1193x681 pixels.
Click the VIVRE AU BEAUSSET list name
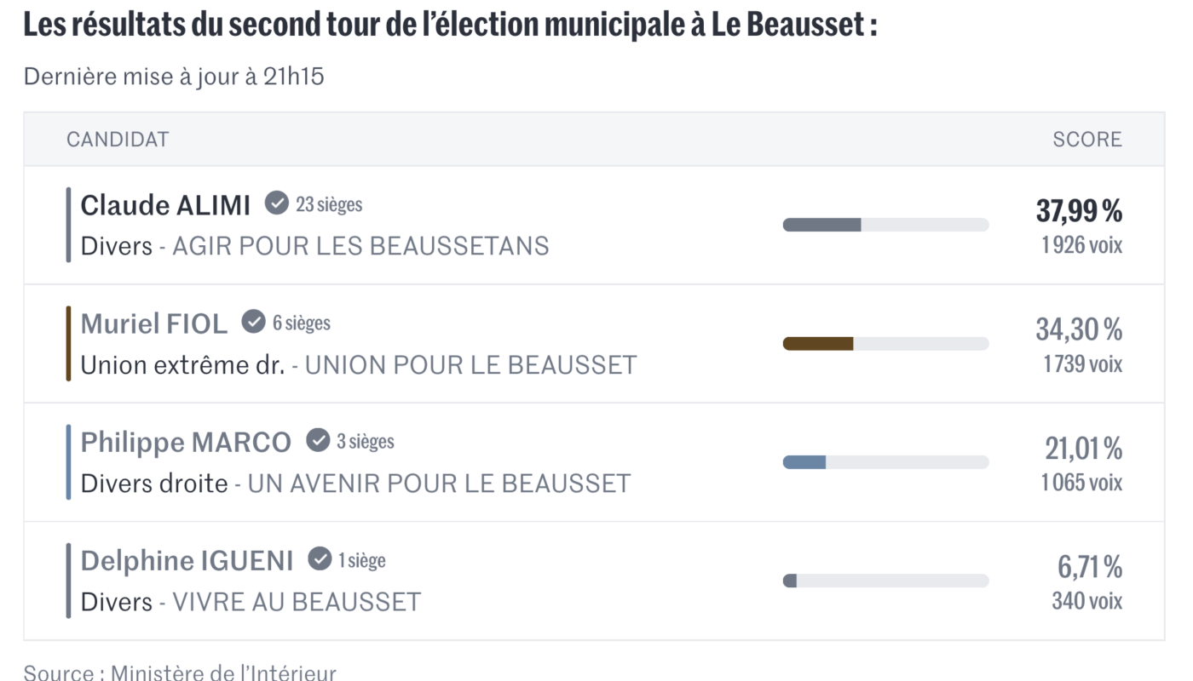297,602
